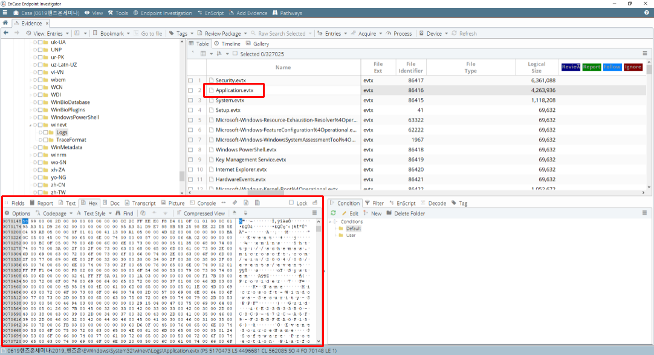Click Go to file in toolbar
654x355 pixels.
point(148,33)
